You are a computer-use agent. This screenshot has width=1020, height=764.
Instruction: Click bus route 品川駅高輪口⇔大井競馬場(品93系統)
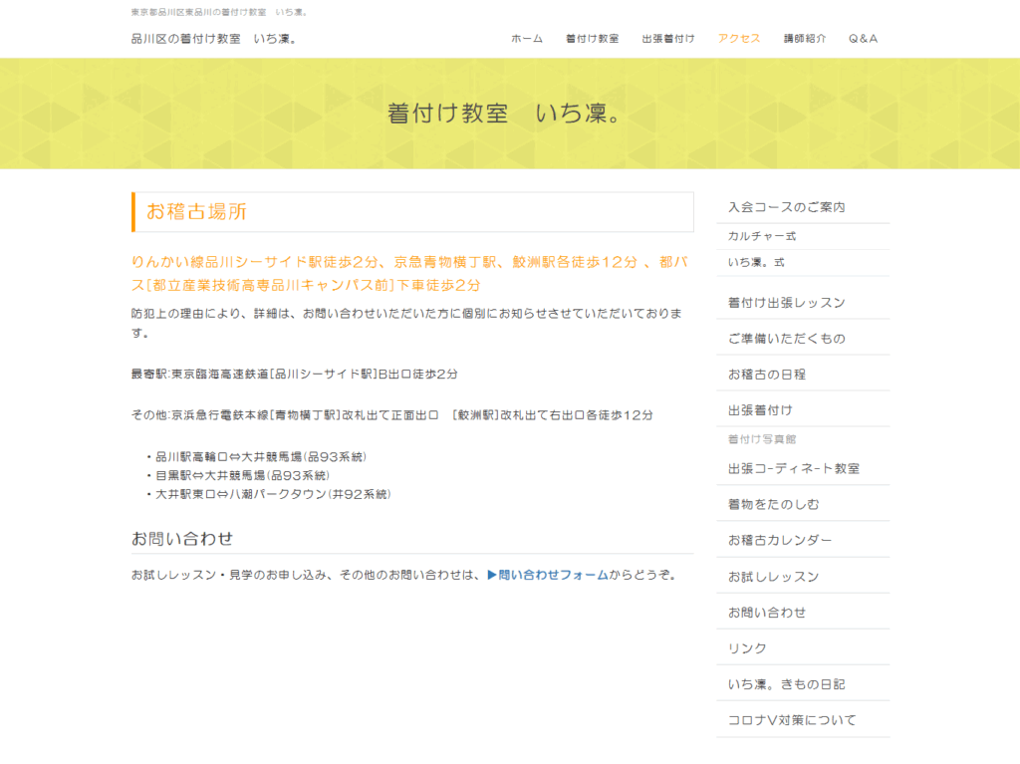tap(261, 457)
